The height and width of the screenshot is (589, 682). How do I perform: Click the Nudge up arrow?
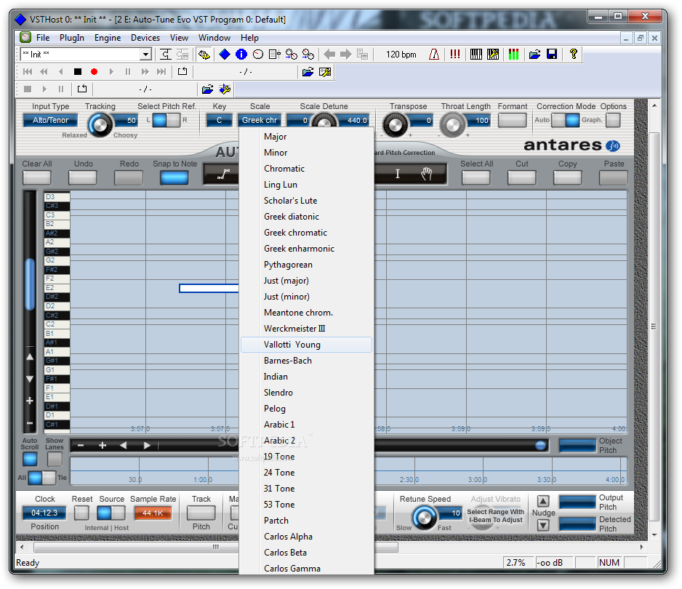click(x=543, y=502)
